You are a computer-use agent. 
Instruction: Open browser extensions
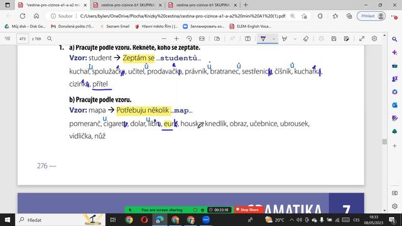(x=320, y=16)
